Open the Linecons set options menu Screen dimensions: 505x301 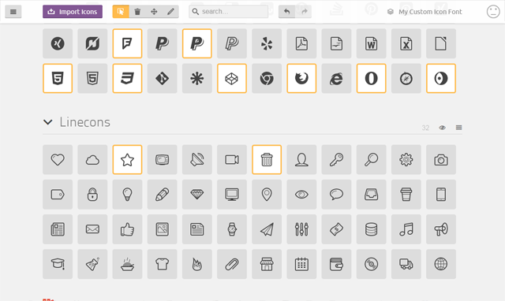coord(459,128)
